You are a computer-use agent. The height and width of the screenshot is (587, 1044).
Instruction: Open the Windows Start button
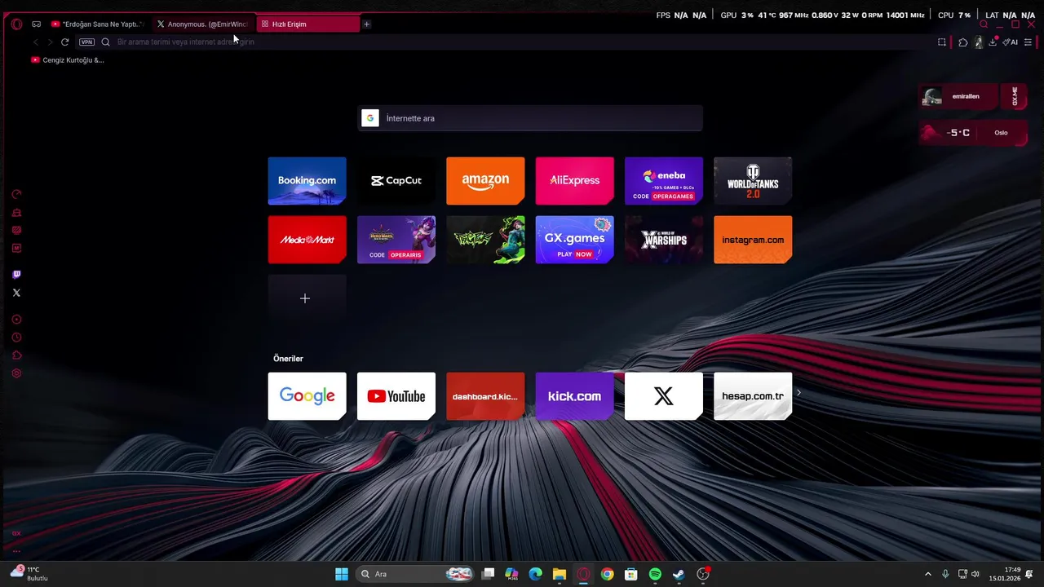pos(342,574)
